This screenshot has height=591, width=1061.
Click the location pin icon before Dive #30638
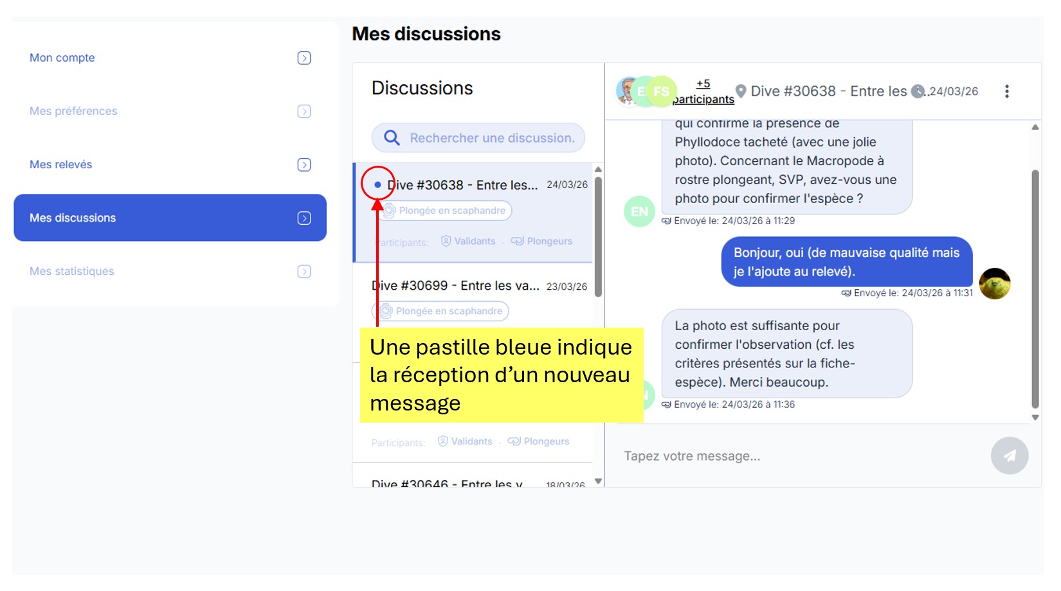741,91
